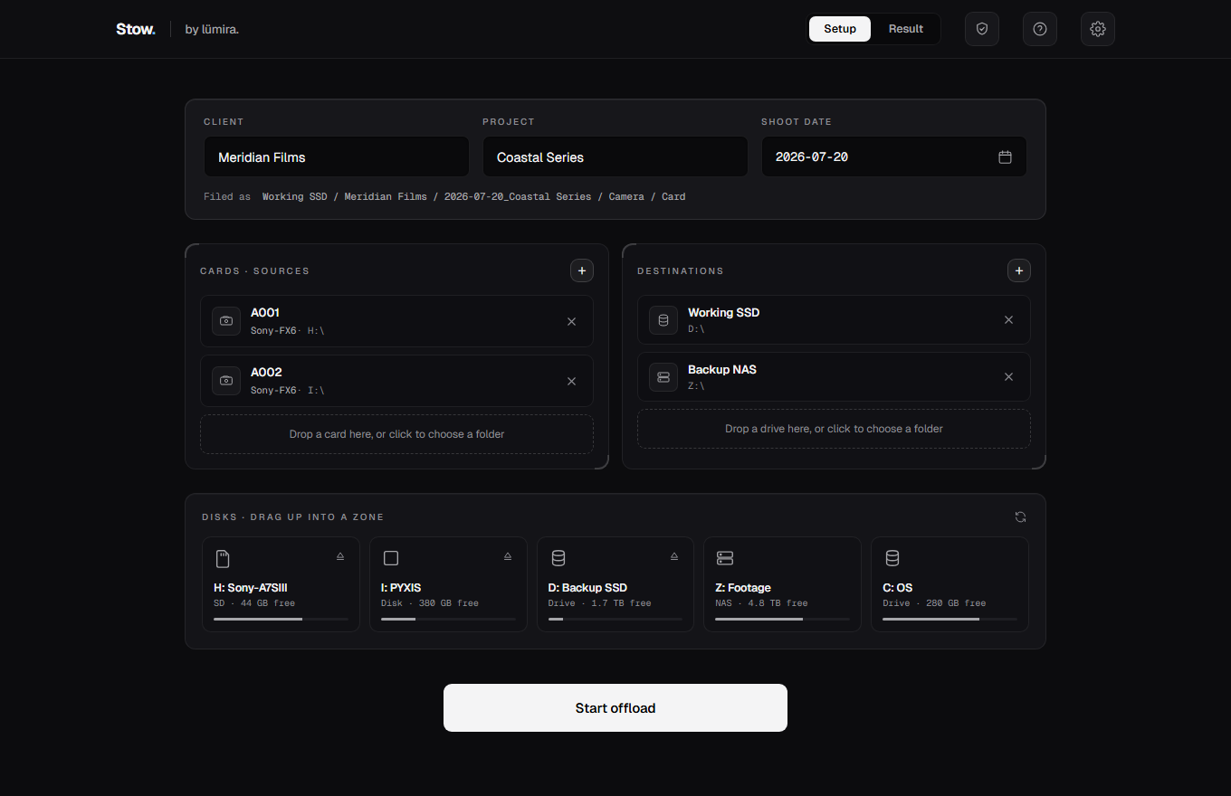This screenshot has height=796, width=1231.
Task: Remove the A002 card source
Action: pos(571,381)
